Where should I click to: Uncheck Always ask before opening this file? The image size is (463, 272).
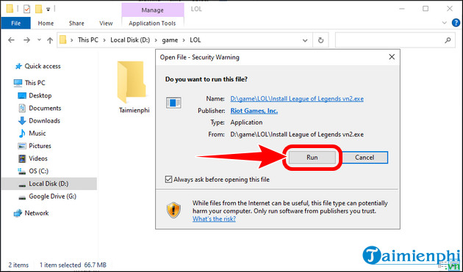[x=168, y=180]
